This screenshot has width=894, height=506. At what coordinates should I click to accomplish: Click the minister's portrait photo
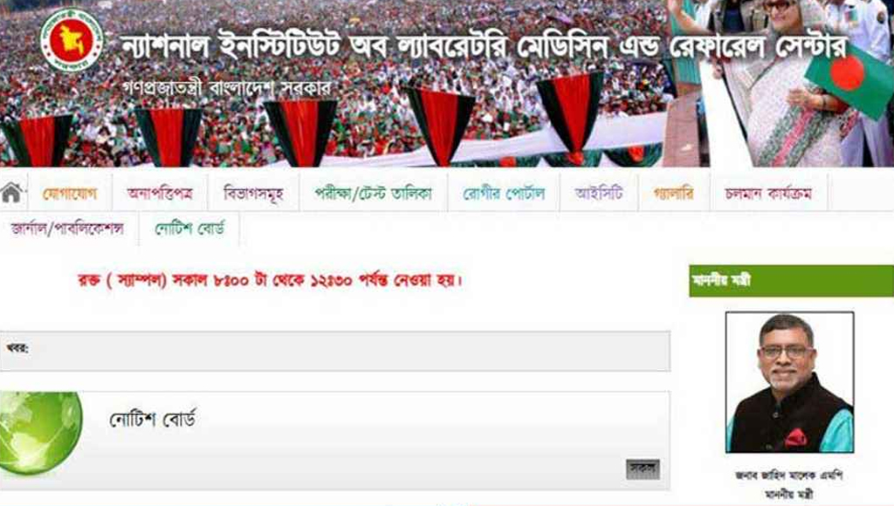tap(789, 382)
